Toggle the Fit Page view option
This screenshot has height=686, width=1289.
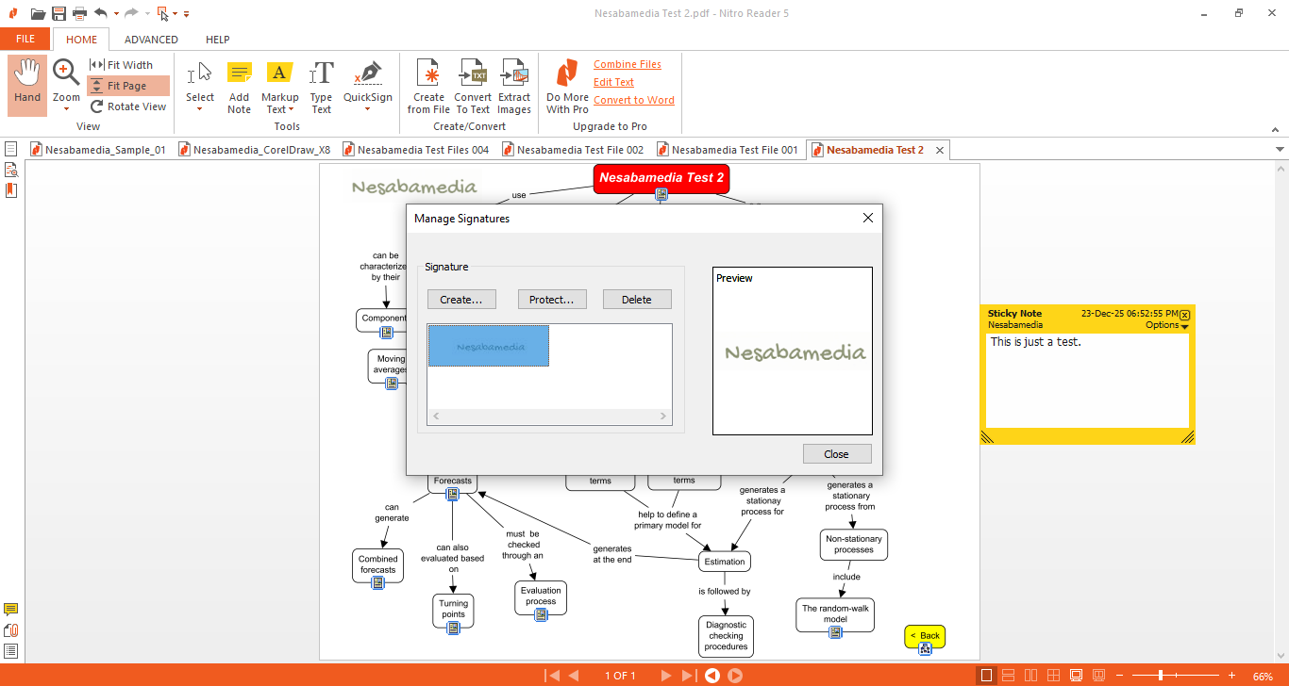point(127,86)
